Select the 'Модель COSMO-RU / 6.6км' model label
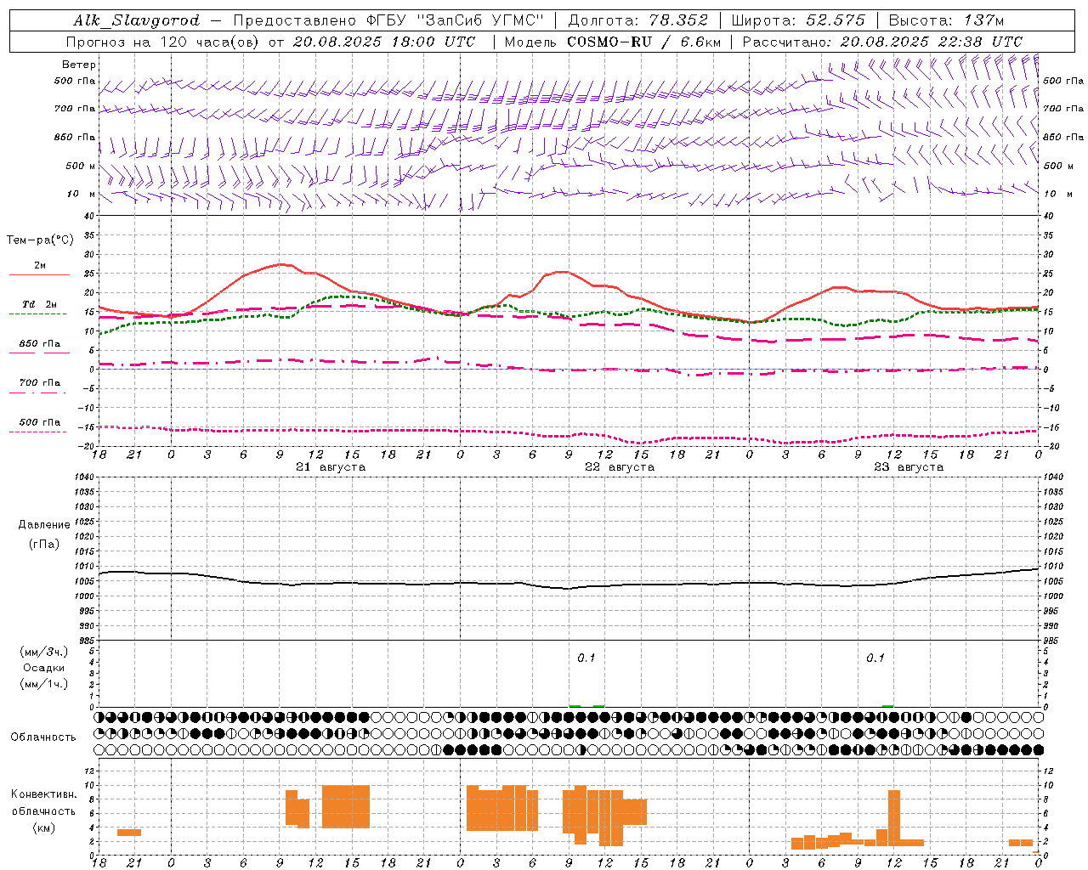 pyautogui.click(x=613, y=42)
